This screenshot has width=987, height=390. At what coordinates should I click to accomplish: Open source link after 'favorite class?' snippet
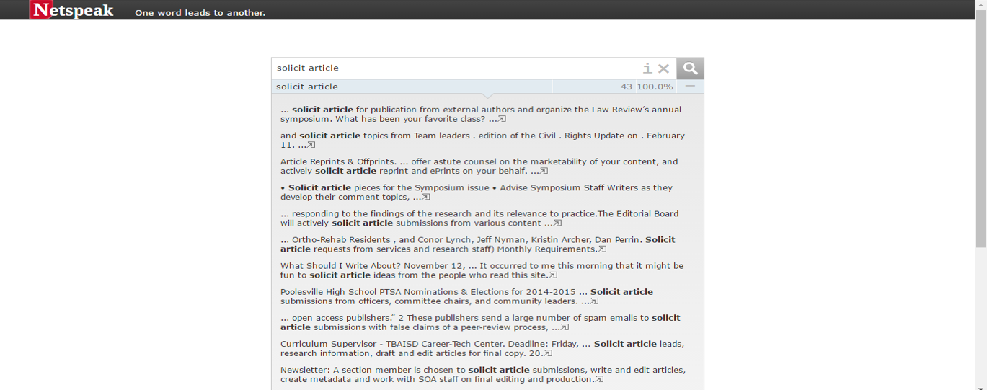point(502,119)
